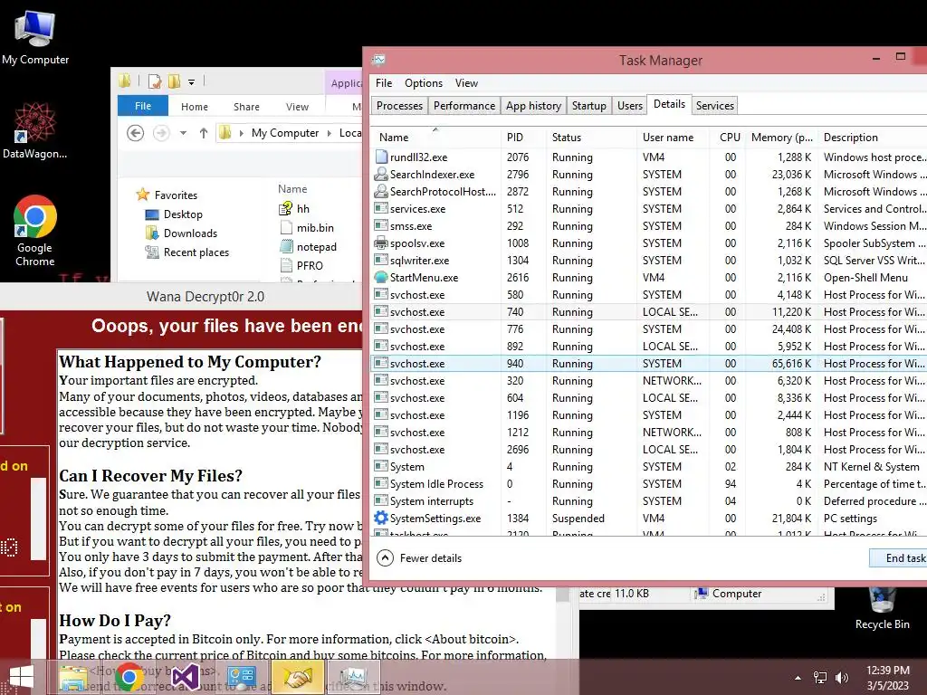The height and width of the screenshot is (695, 927).
Task: Switch to Users tab
Action: [630, 105]
